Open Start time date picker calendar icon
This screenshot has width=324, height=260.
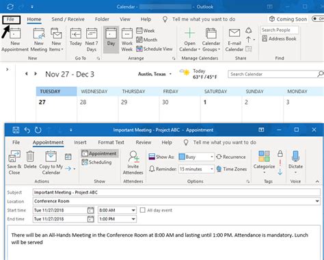90,210
